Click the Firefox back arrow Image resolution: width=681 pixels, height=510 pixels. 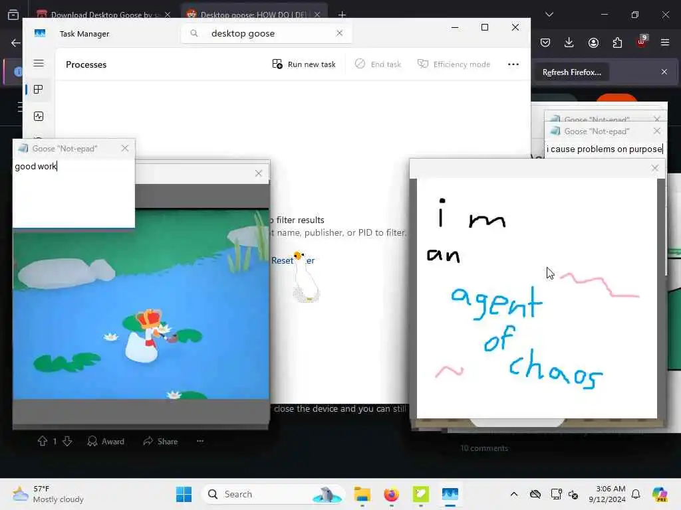pos(16,42)
